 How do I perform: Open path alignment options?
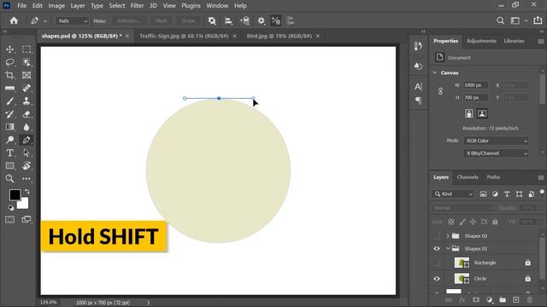point(228,20)
